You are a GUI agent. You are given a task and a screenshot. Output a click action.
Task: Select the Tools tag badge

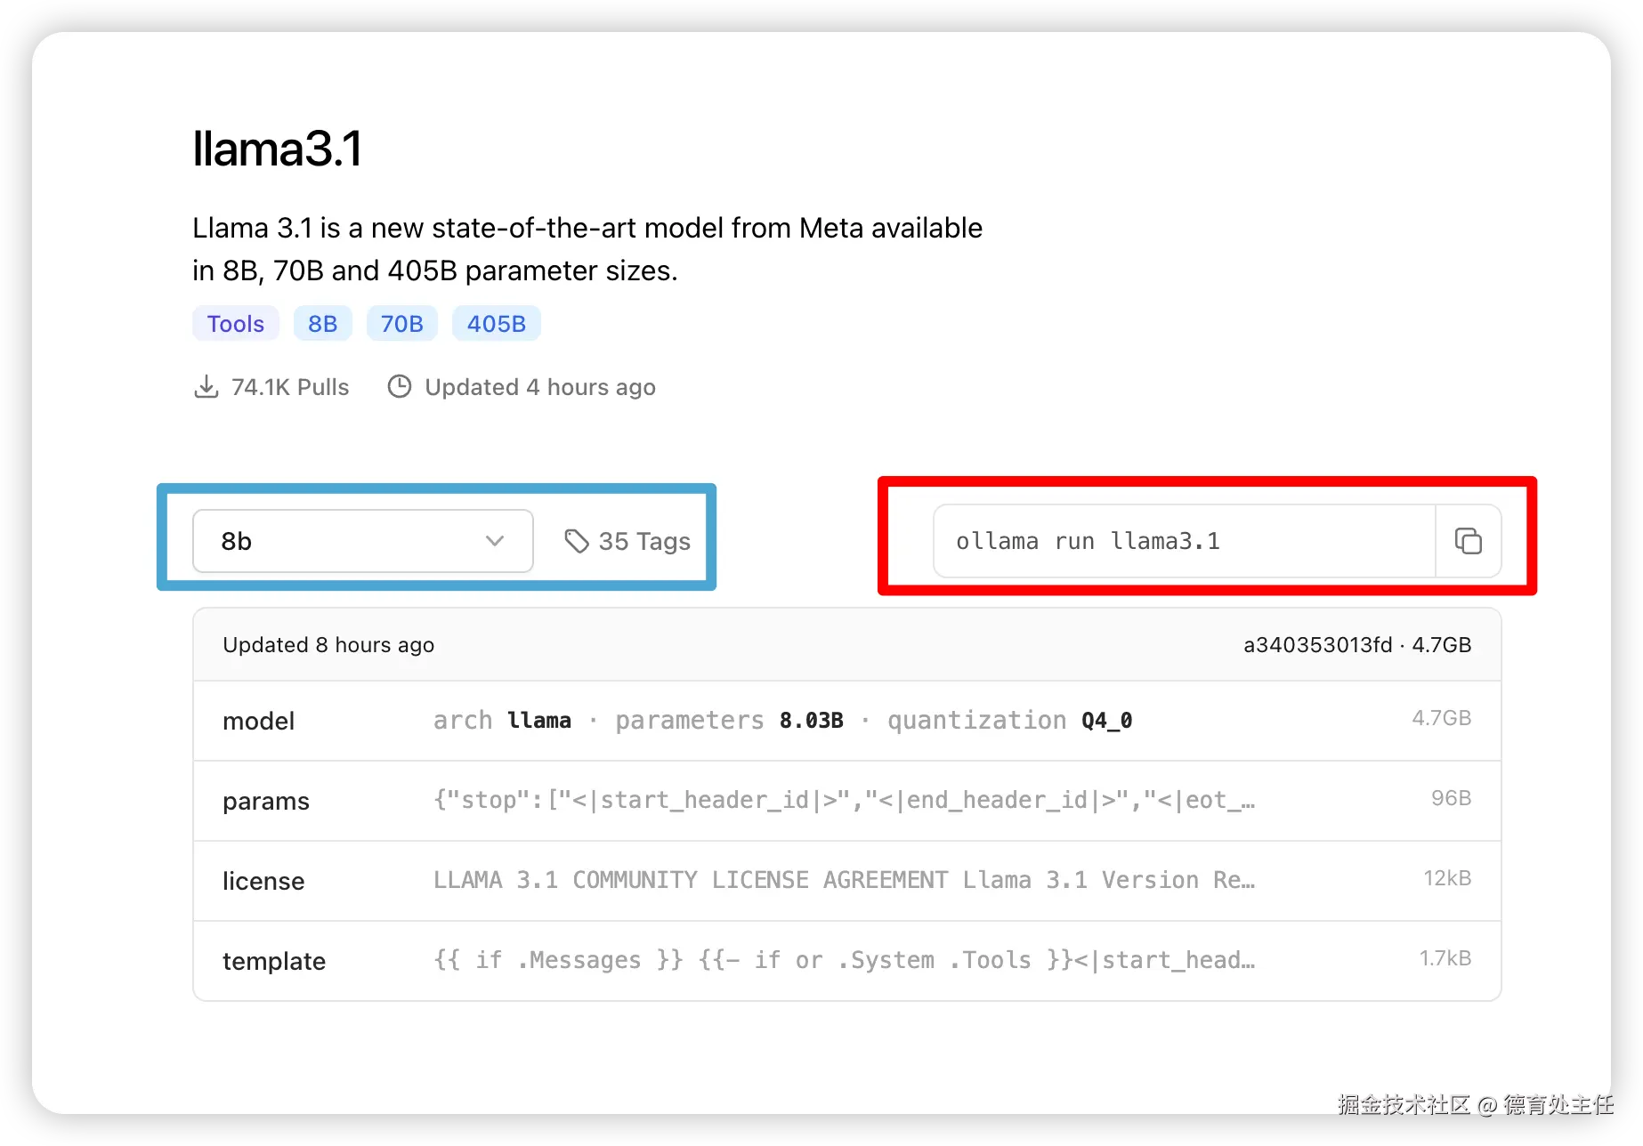pyautogui.click(x=236, y=324)
